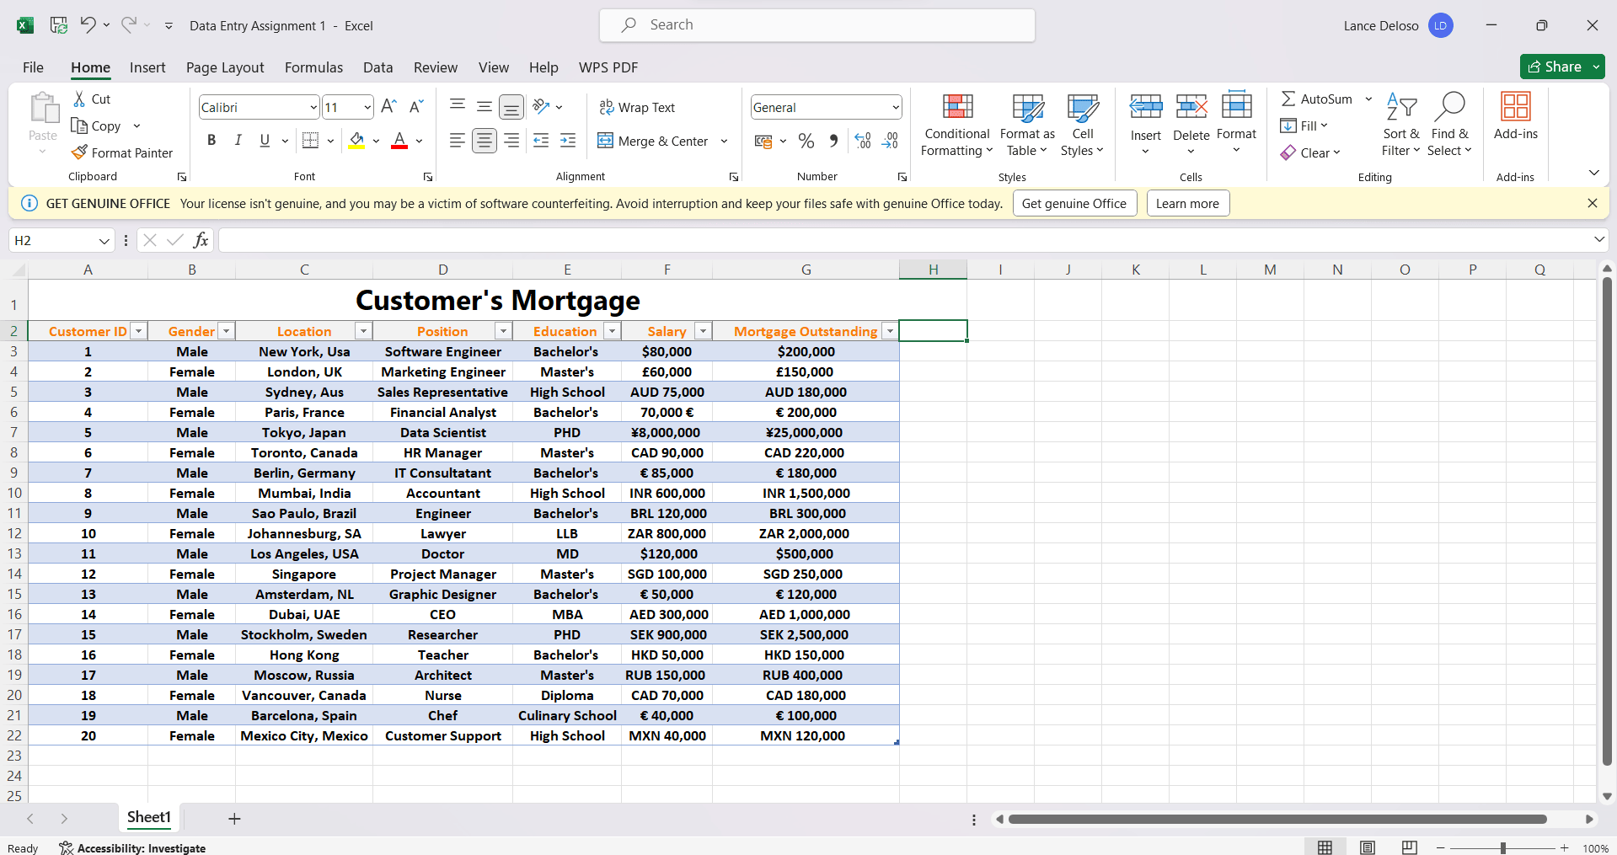The width and height of the screenshot is (1617, 855).
Task: Click the AutoSum button
Action: tap(1316, 99)
